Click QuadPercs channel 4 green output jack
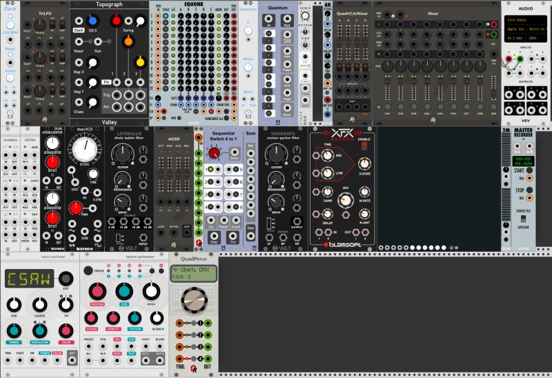 coord(208,359)
